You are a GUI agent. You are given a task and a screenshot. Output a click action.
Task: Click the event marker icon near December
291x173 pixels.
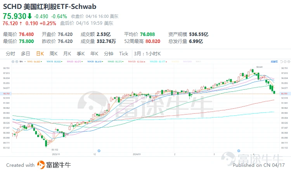point(99,151)
